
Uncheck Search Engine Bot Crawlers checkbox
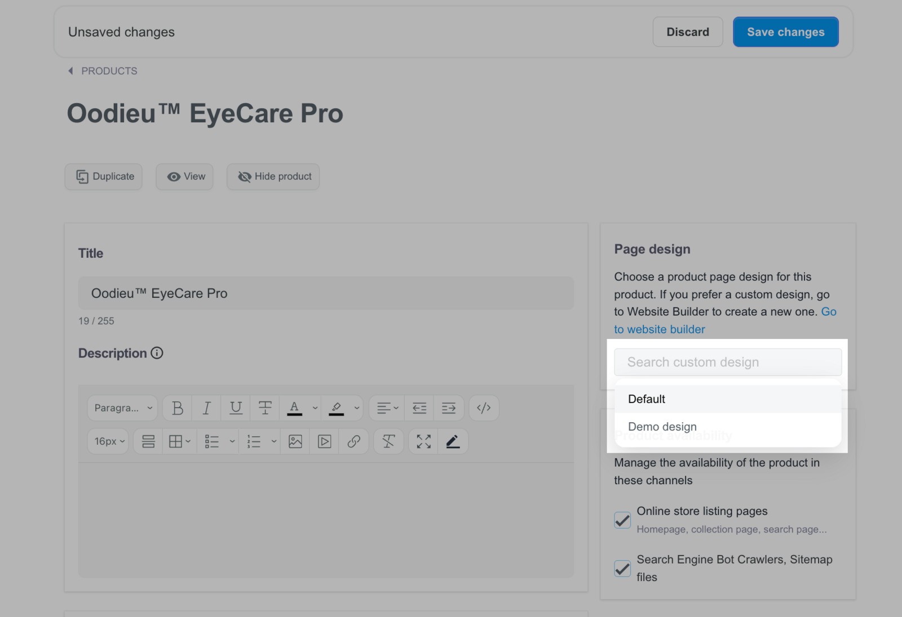622,568
